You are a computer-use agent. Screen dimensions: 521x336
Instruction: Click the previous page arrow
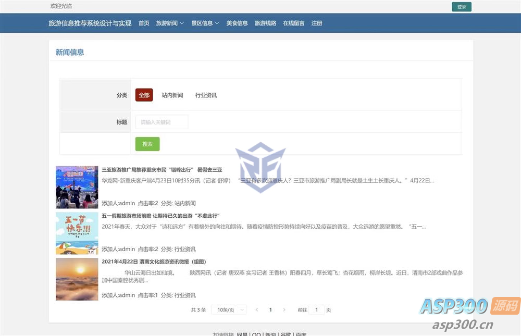pos(256,310)
